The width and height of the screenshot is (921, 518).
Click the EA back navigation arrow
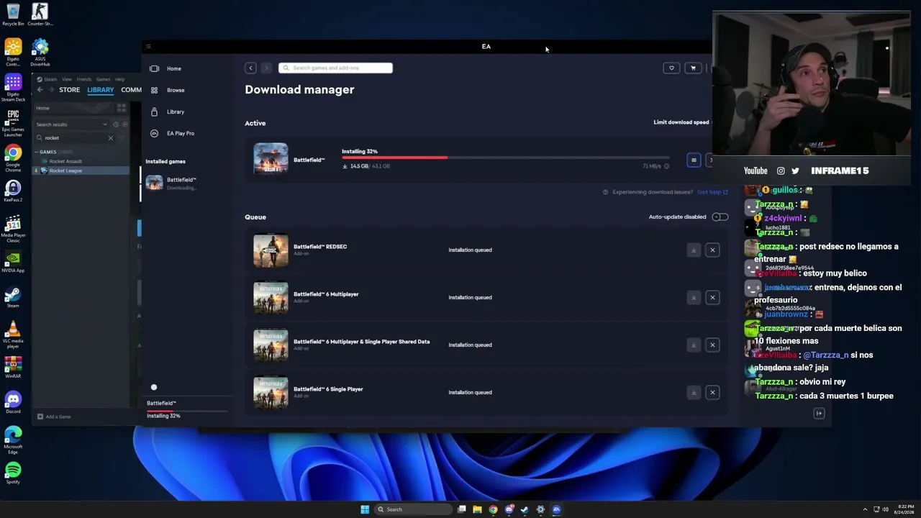[250, 68]
